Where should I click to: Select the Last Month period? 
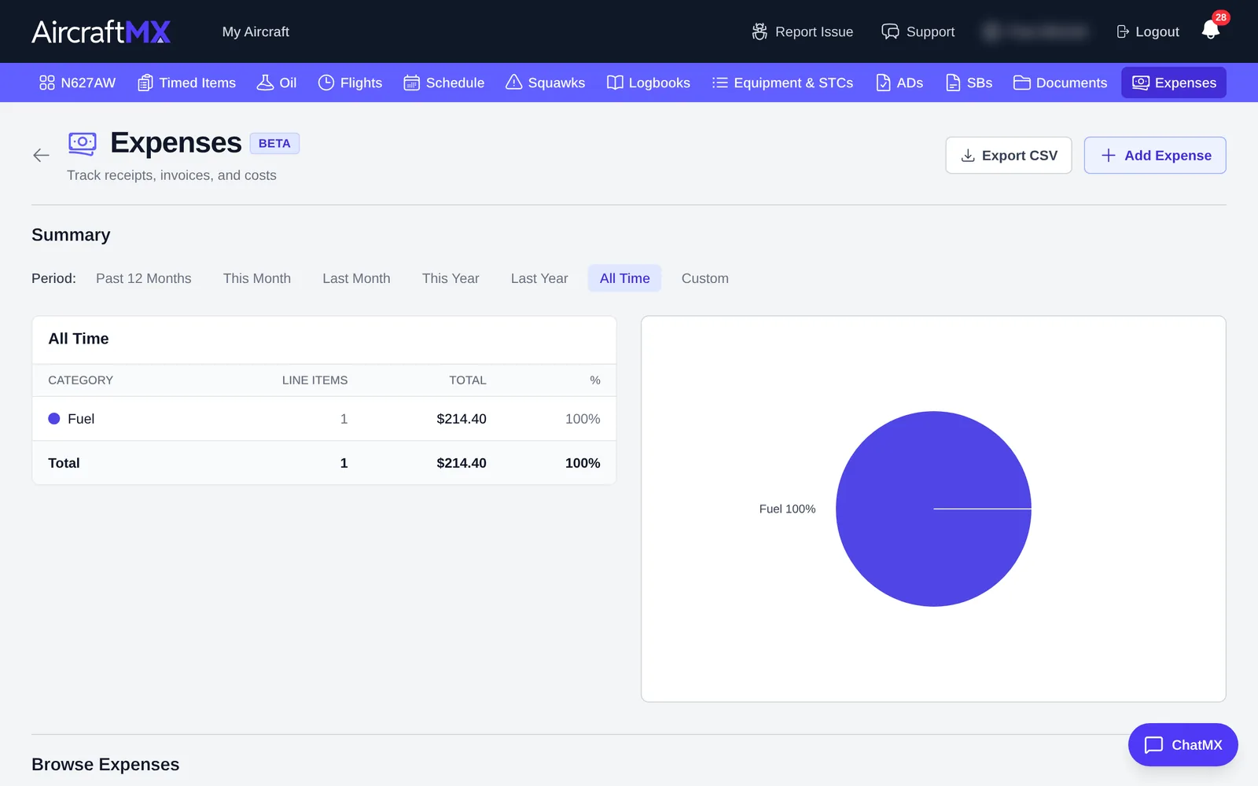pyautogui.click(x=356, y=278)
